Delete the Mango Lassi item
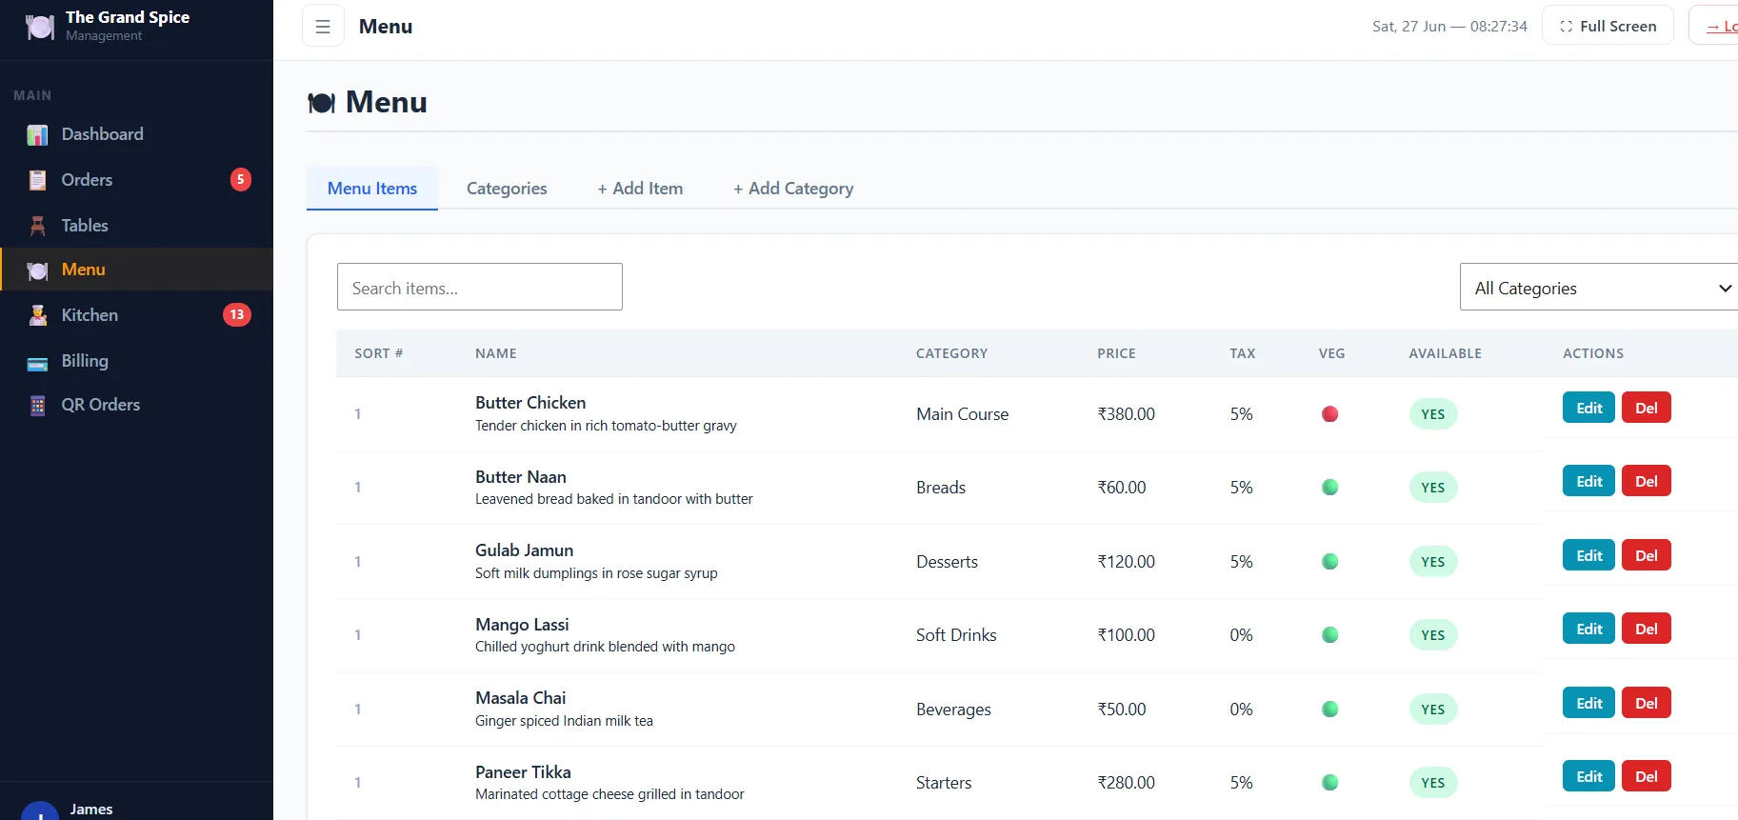This screenshot has width=1738, height=820. 1647,629
